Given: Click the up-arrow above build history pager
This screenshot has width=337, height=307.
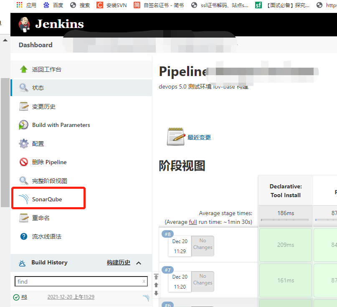Looking at the screenshot, I should coord(156,277).
